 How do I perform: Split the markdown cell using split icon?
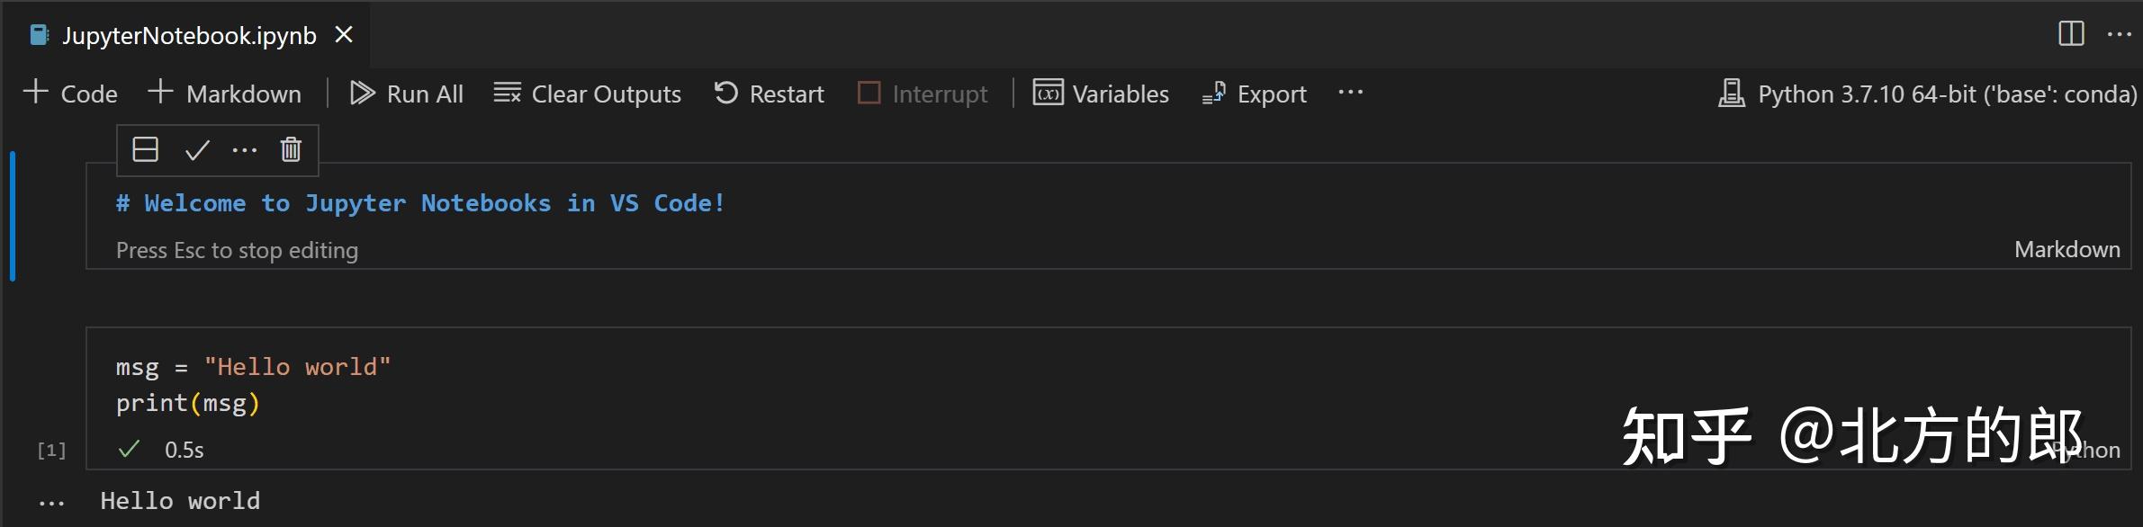coord(145,149)
